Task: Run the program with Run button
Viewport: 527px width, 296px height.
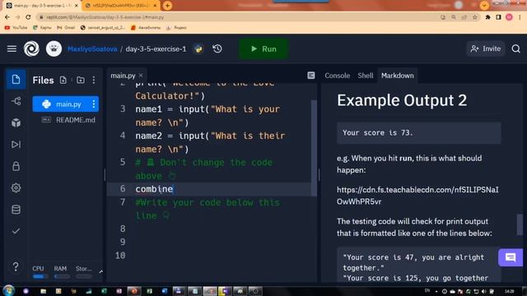Action: coord(263,49)
